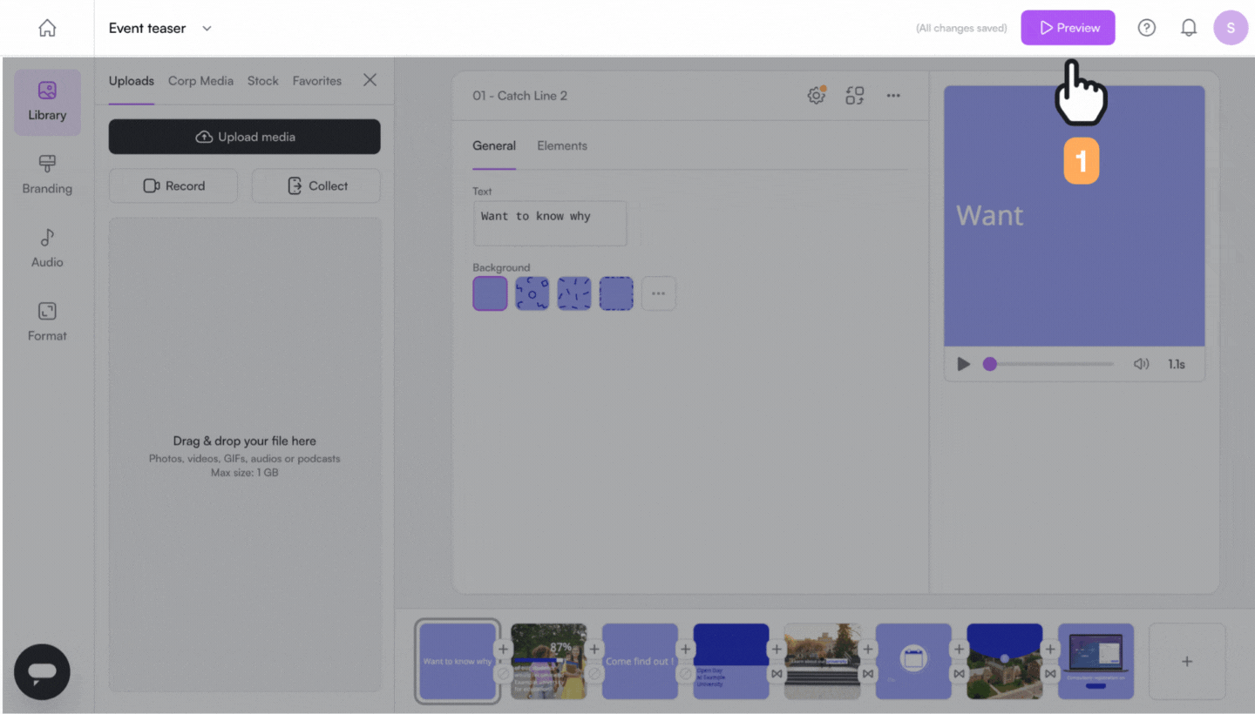Expand the Event teaser project dropdown

[207, 28]
